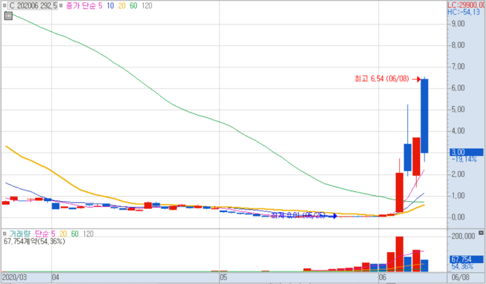Click the 0.00 price axis label
The image size is (486, 284).
458,217
